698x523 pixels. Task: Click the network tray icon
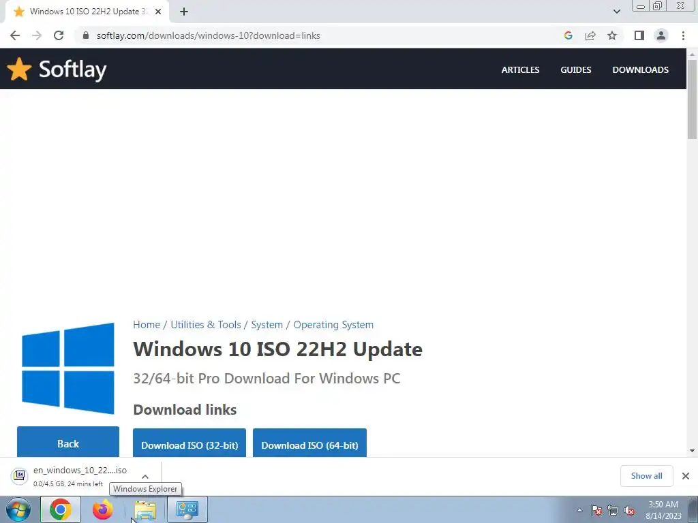click(613, 510)
